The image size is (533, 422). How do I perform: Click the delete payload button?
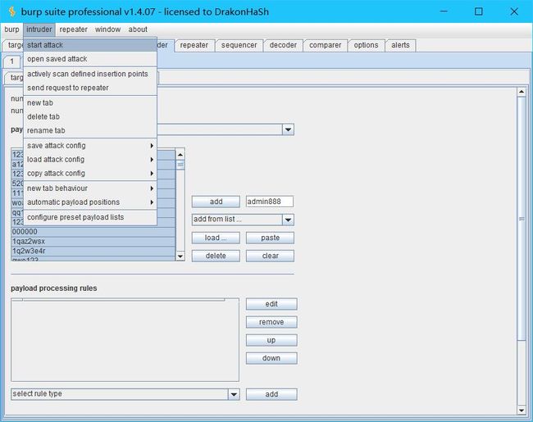coord(216,256)
